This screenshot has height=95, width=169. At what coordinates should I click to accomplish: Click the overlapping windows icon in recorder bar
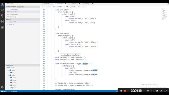(x=166, y=91)
